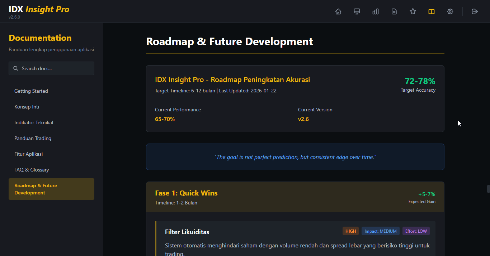Select Roadmap & Future Development item
Viewport: 490px width, 256px height.
click(x=51, y=189)
